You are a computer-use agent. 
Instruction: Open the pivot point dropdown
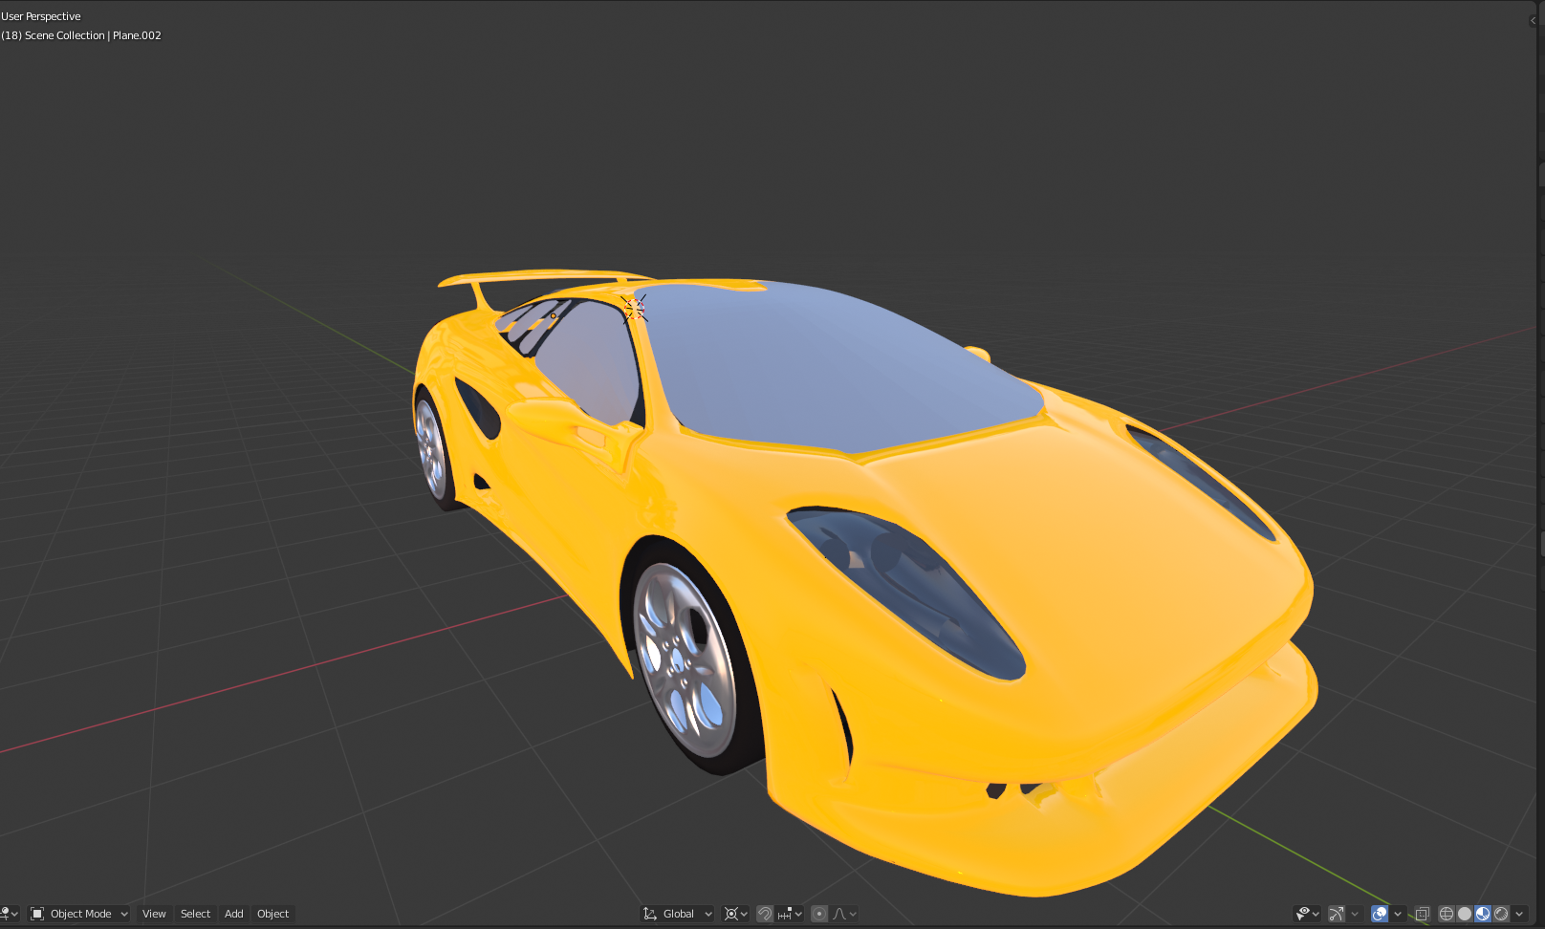pyautogui.click(x=735, y=914)
